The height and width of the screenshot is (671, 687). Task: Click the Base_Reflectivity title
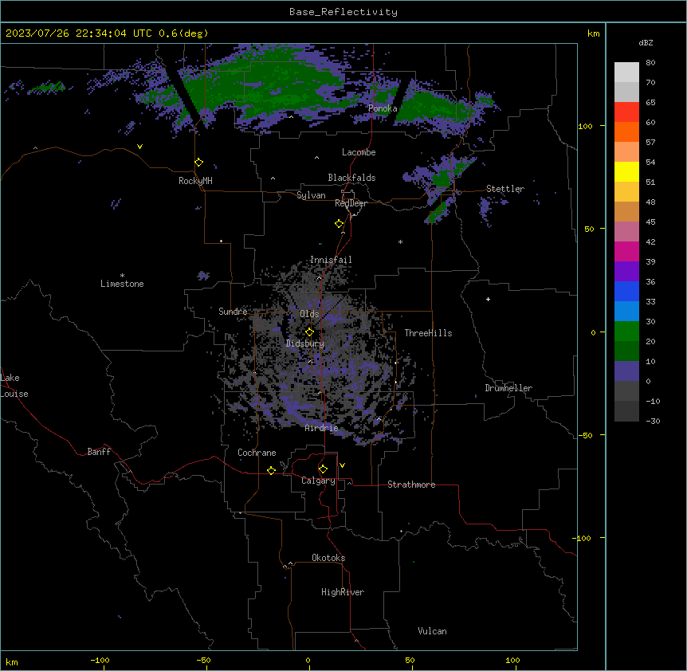pos(343,12)
